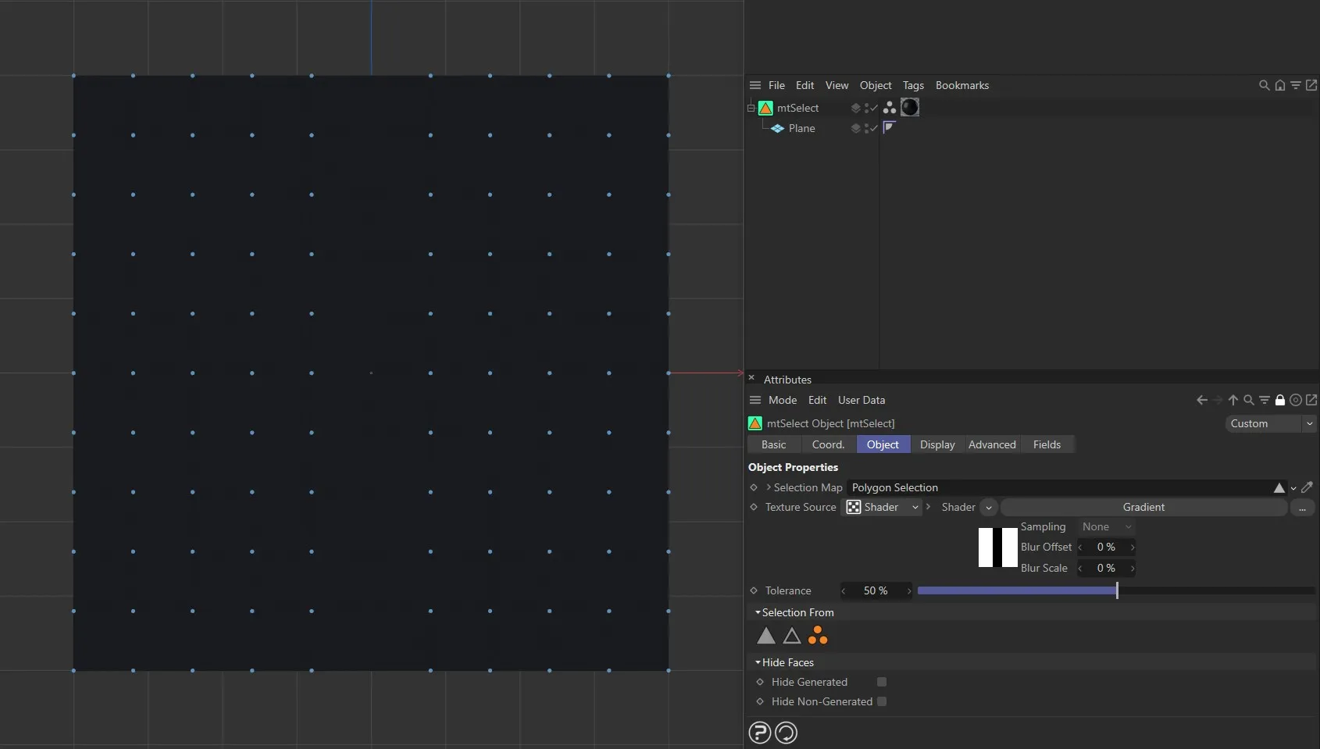Select the polygon points icon under Selection From

tap(818, 637)
